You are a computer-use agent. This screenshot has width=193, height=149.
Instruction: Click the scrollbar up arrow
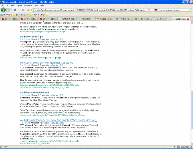click(192, 22)
